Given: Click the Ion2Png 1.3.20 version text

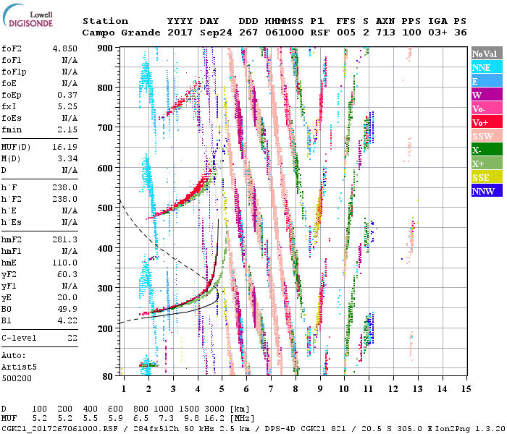Looking at the screenshot, I should 470,429.
